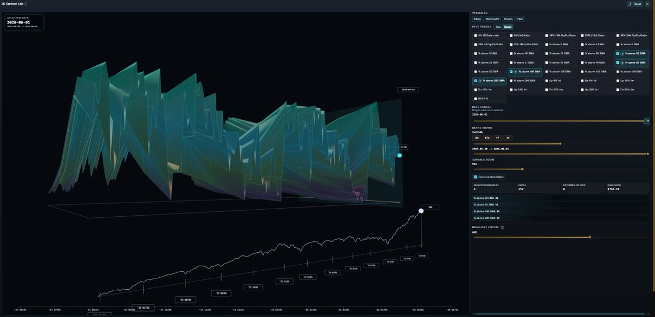Click the % above 50 SMA value row
The image size is (655, 317).
tap(561, 205)
